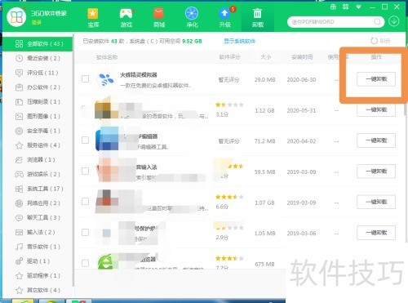
Task: Click the gift box icon in title bar
Action: pyautogui.click(x=333, y=7)
